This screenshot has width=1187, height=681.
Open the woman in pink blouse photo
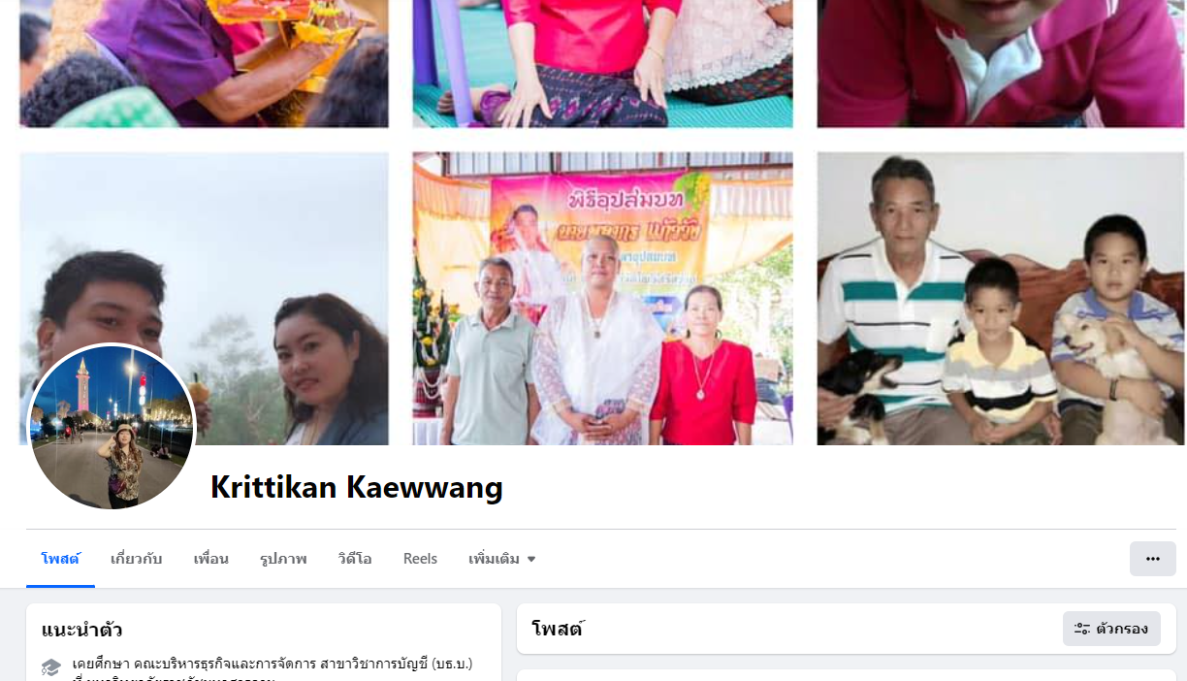coord(602,63)
